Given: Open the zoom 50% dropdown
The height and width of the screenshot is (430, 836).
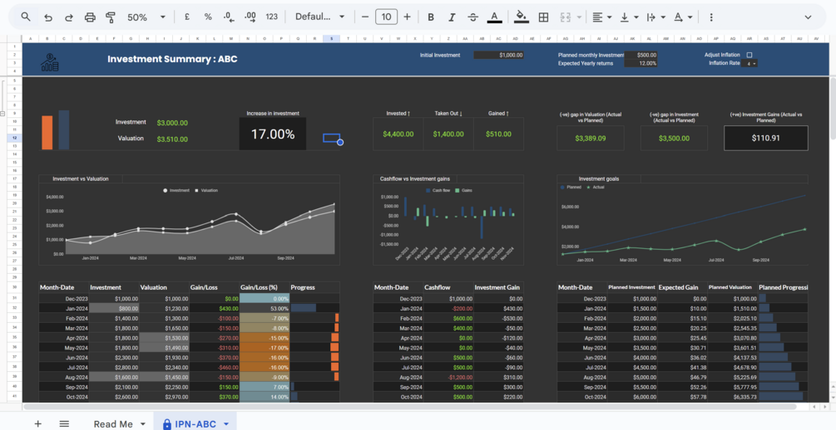Looking at the screenshot, I should pos(146,17).
